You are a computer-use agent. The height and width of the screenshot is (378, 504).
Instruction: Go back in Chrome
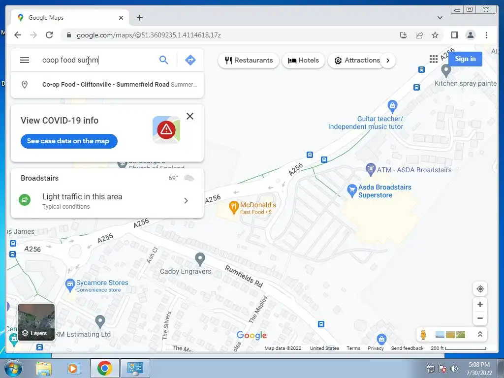pyautogui.click(x=18, y=35)
